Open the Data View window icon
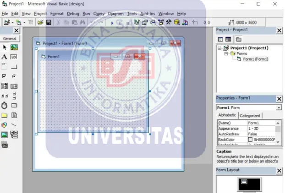This screenshot has width=285, height=193. 176,22
